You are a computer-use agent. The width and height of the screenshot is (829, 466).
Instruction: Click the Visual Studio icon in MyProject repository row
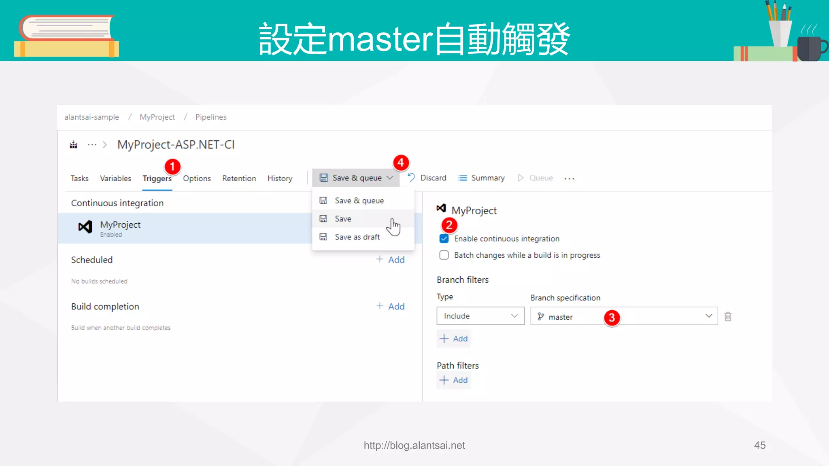click(x=85, y=227)
